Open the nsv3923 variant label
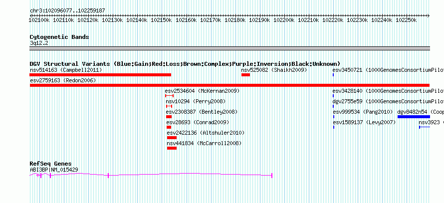Image resolution: width=444 pixels, height=203 pixels. (x=431, y=122)
